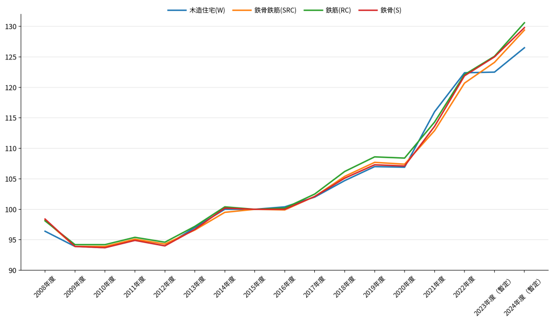
Task: Toggle the 鉄骨鉄筋(SRC) legend entry
Action: coord(275,10)
